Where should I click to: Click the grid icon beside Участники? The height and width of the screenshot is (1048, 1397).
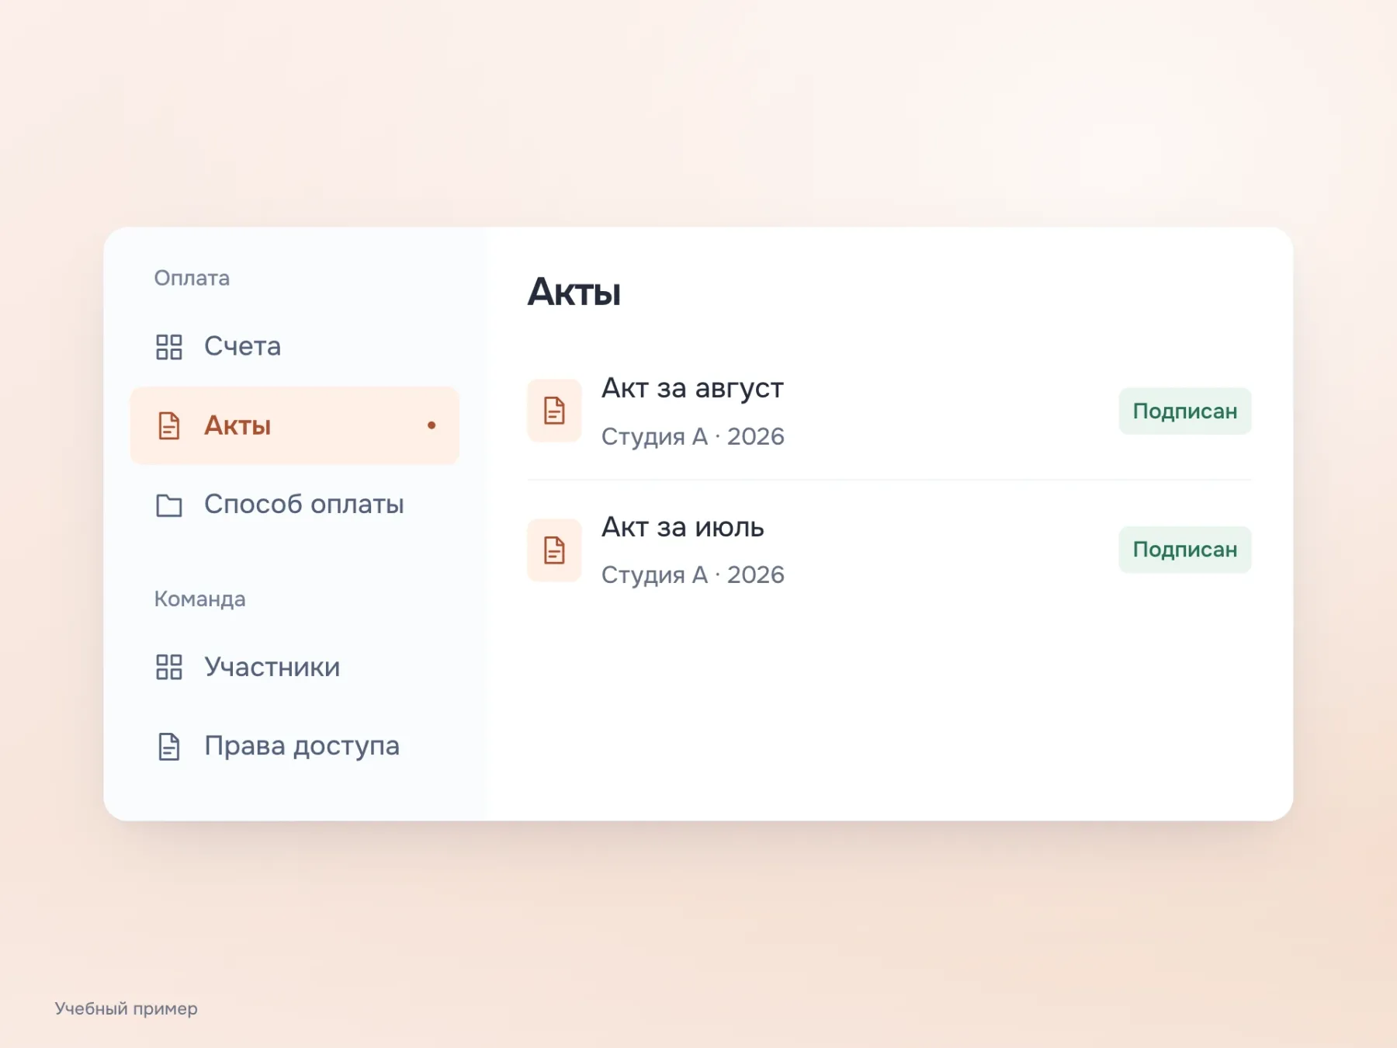pyautogui.click(x=168, y=667)
